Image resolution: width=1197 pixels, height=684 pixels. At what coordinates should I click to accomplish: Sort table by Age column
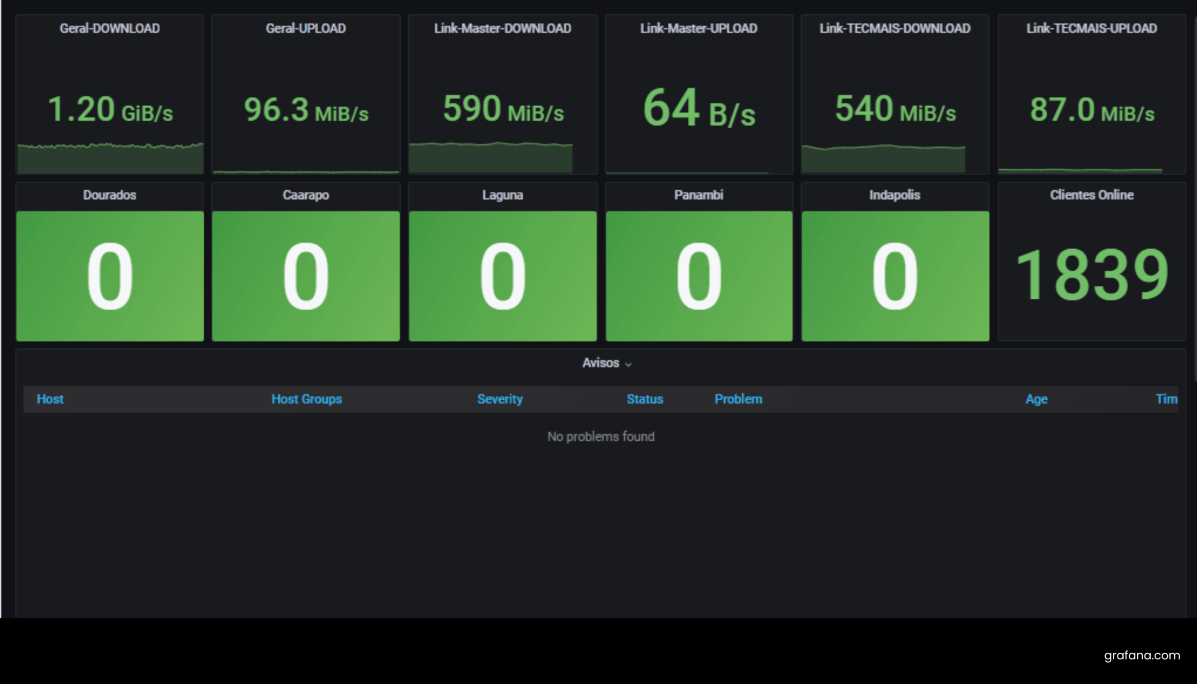click(1036, 399)
